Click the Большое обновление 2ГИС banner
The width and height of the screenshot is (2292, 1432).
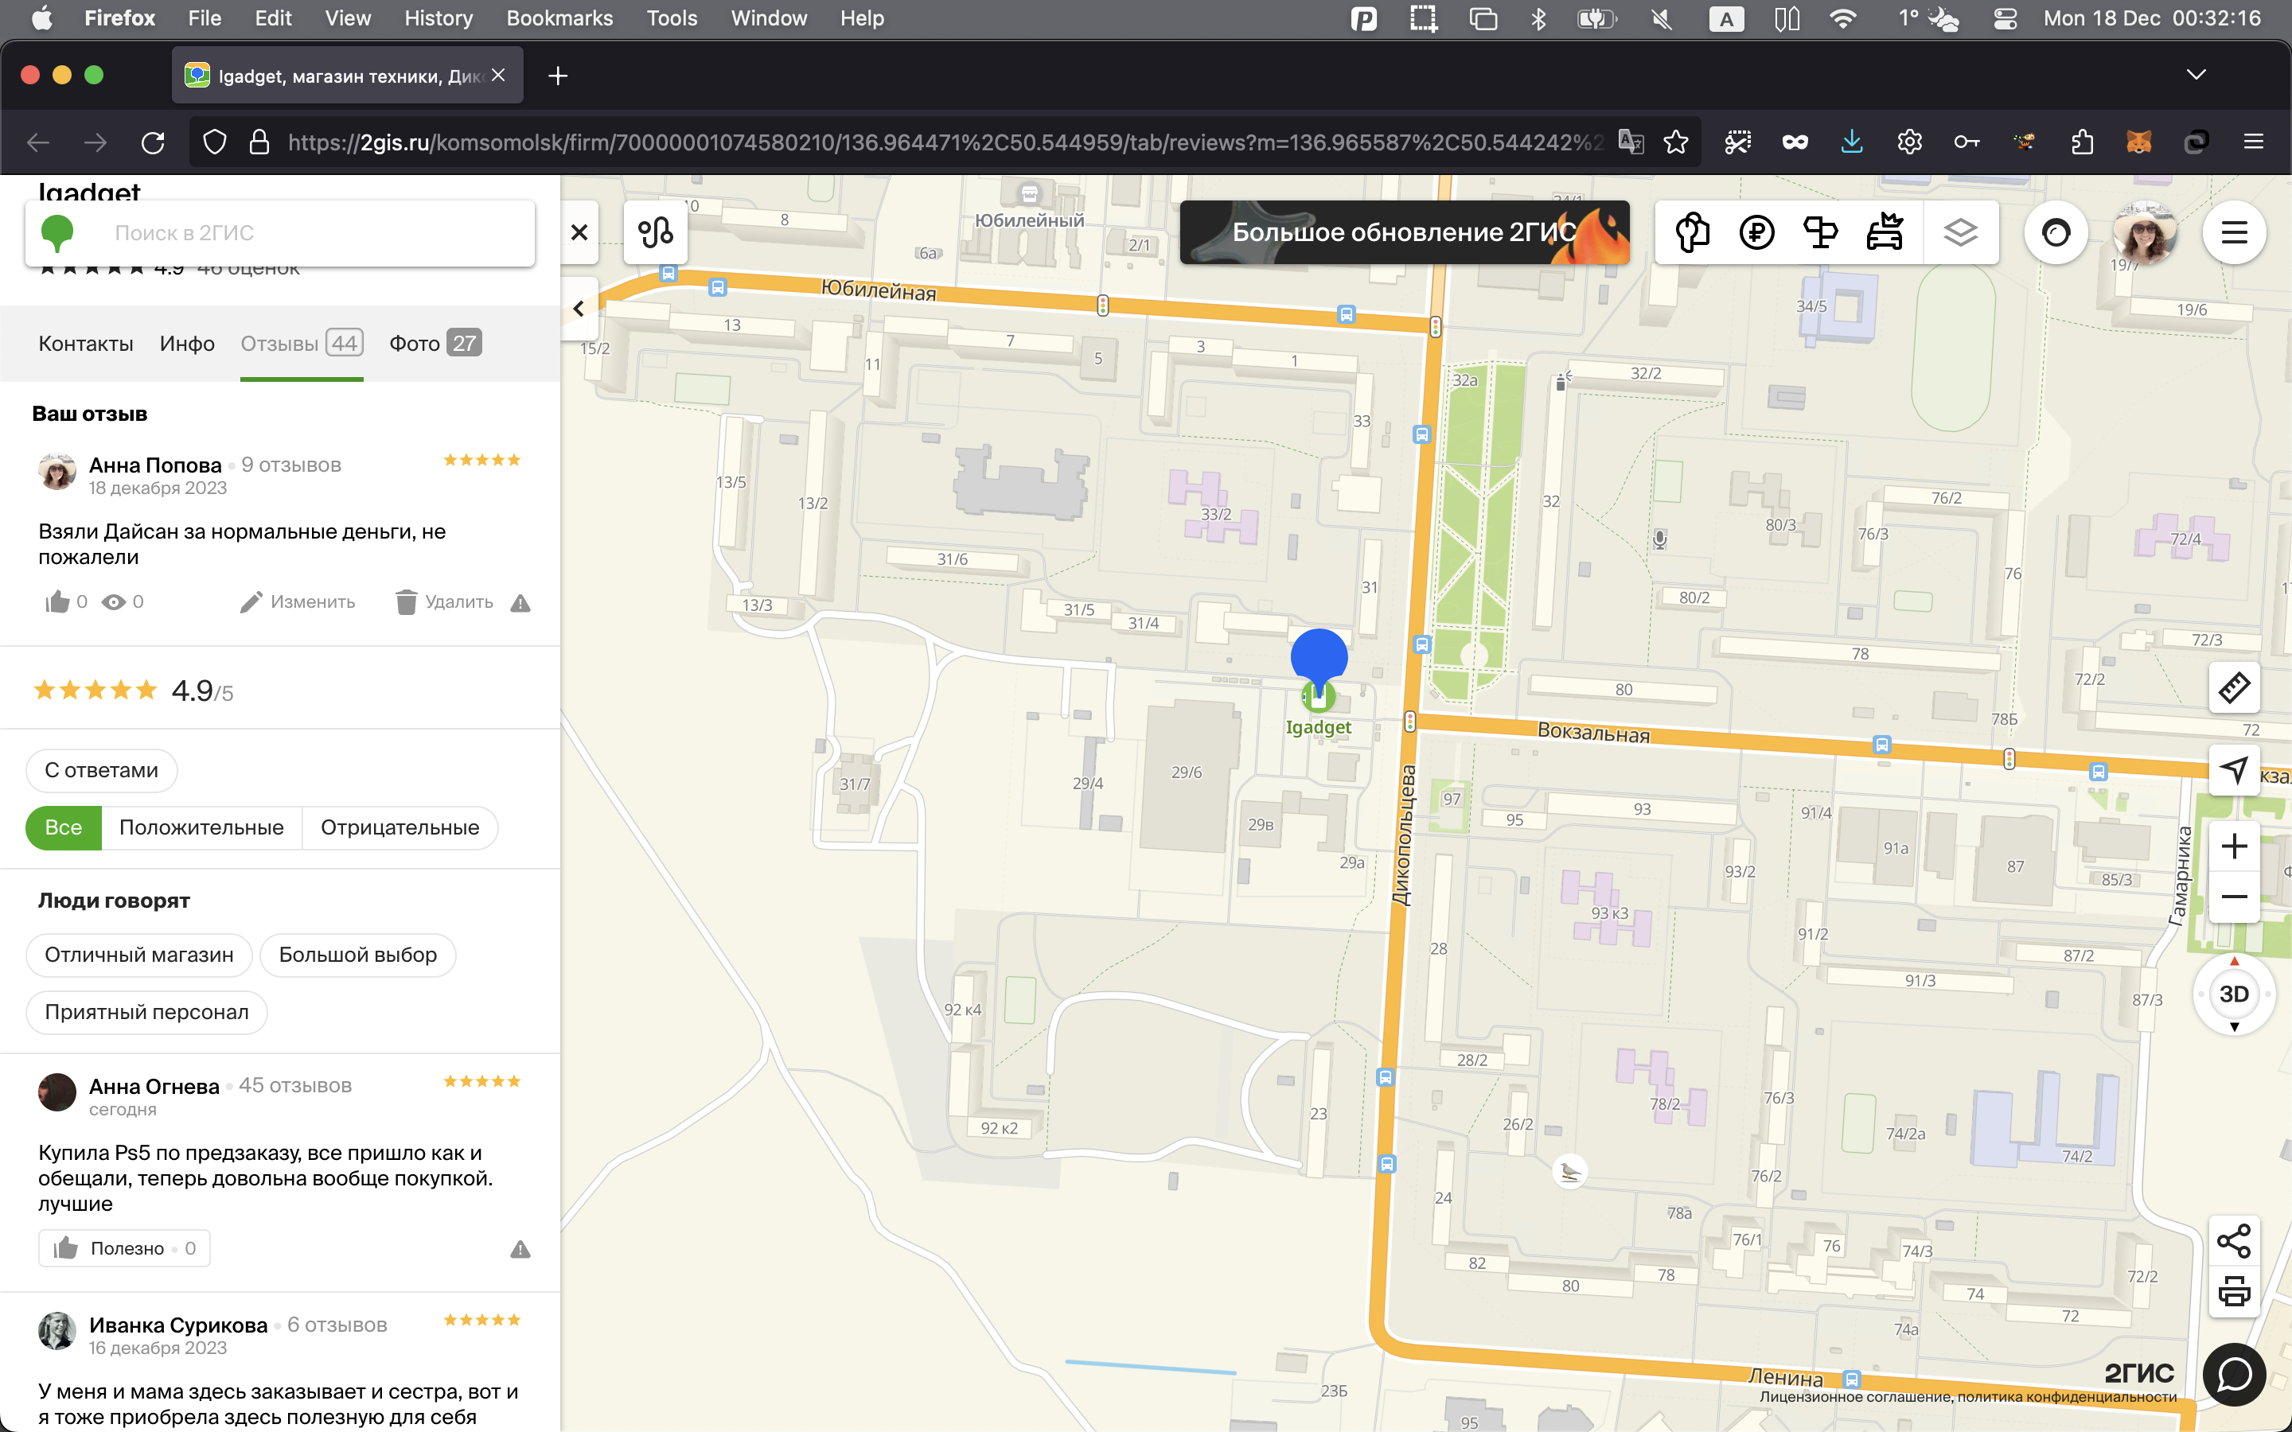1405,232
